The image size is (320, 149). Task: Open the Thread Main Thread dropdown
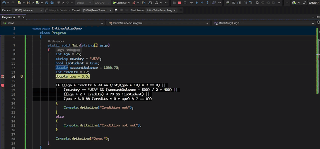(97, 10)
